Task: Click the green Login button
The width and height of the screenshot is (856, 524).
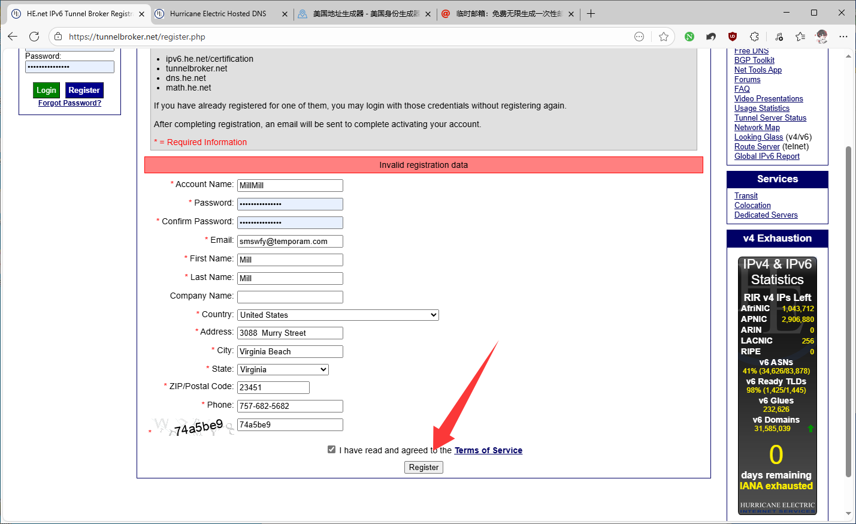Action: pos(46,90)
